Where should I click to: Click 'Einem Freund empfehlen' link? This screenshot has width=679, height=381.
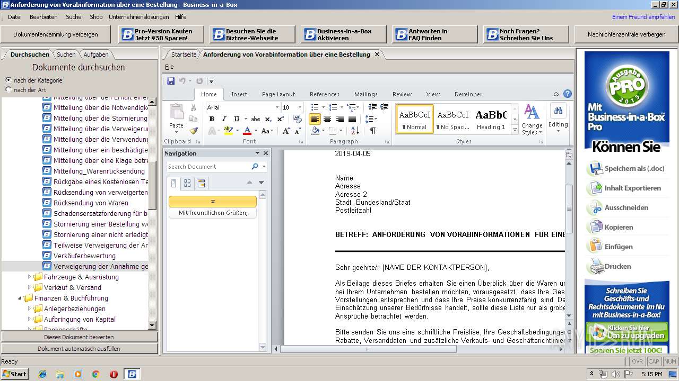pyautogui.click(x=643, y=17)
